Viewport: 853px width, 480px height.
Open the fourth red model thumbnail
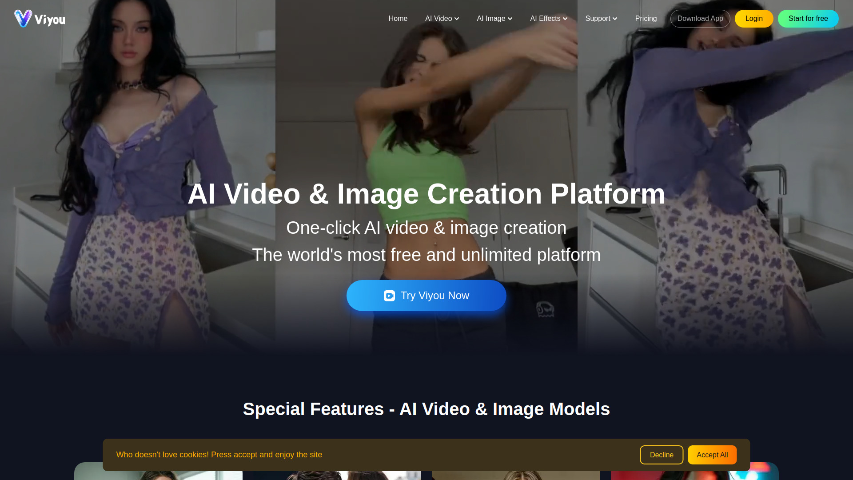[694, 475]
